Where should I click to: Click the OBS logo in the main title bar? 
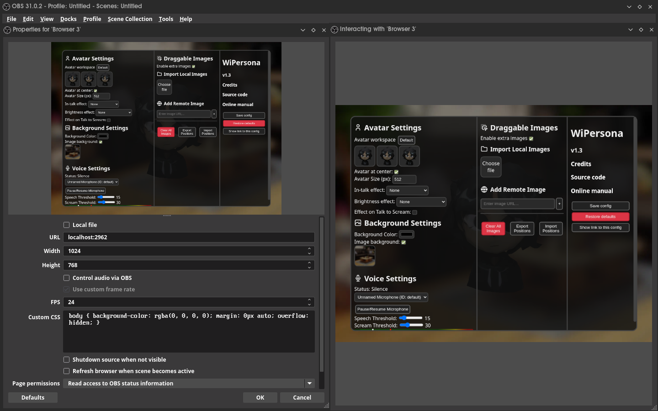click(x=6, y=6)
